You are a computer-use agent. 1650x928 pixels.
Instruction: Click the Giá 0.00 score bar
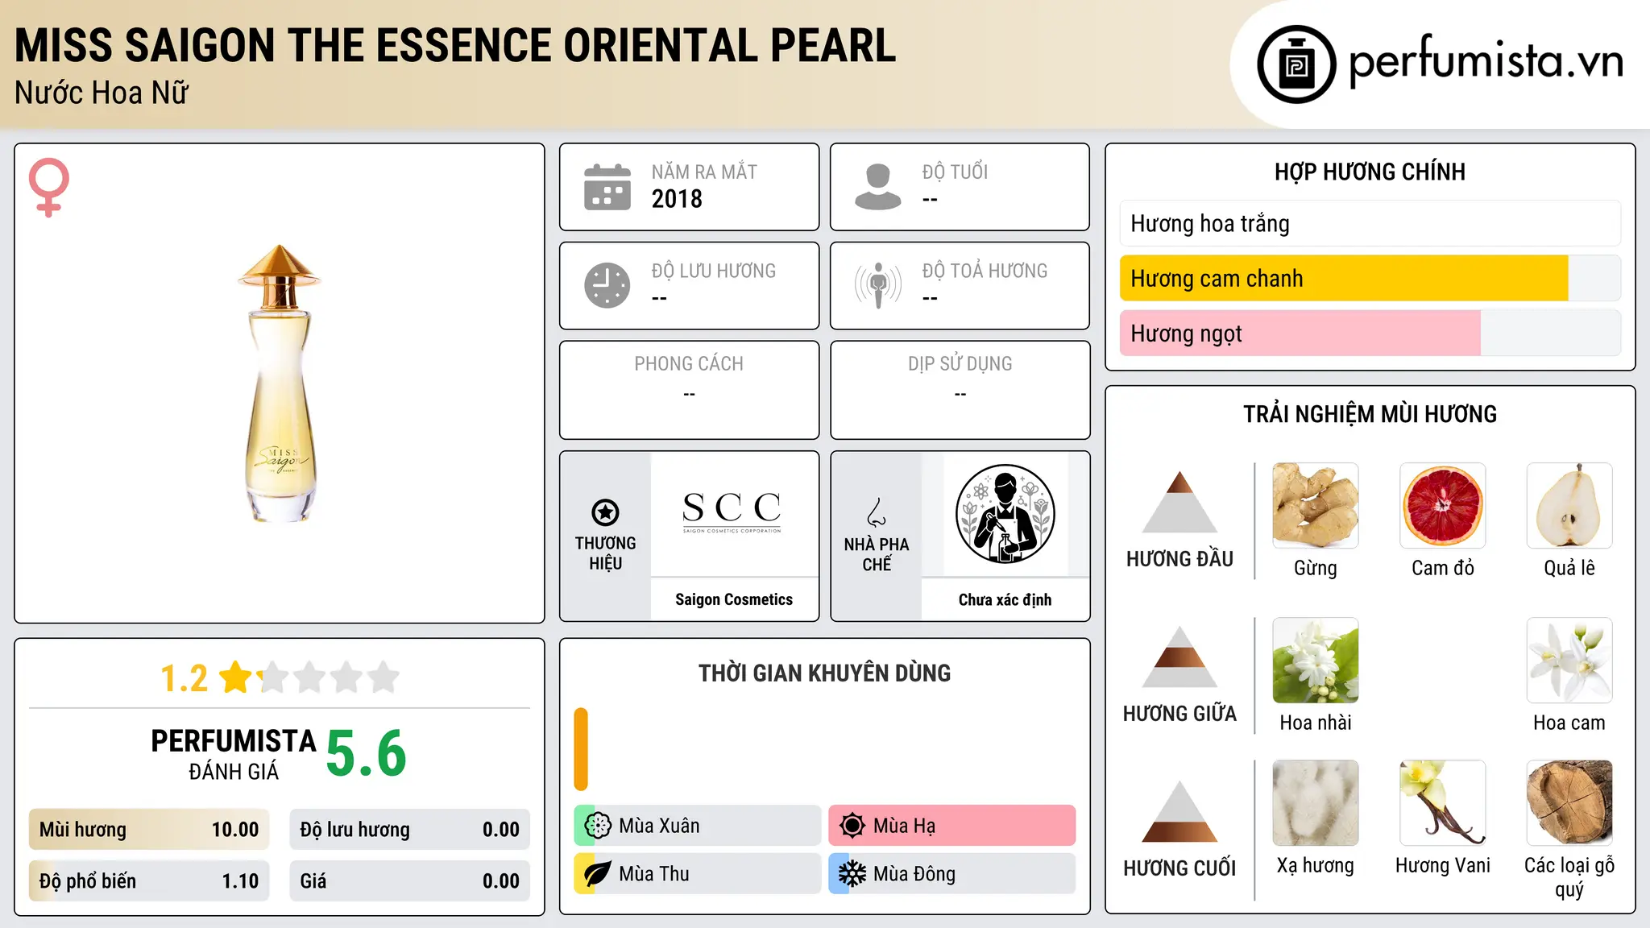tap(410, 881)
